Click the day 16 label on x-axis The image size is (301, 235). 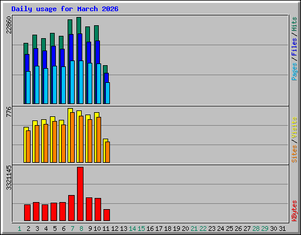point(150,229)
